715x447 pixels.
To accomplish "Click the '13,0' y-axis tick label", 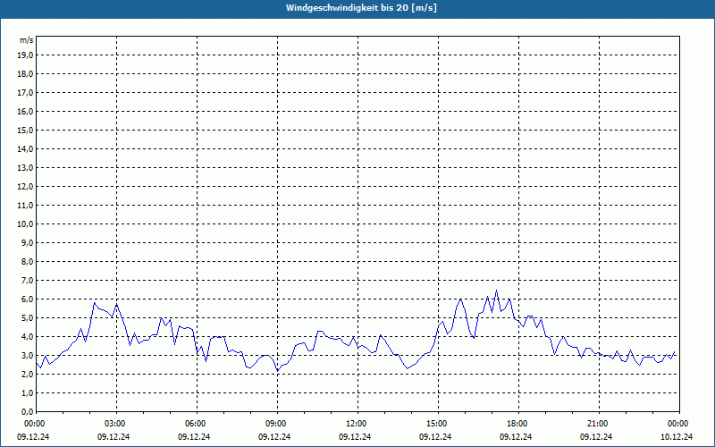I will coord(25,167).
